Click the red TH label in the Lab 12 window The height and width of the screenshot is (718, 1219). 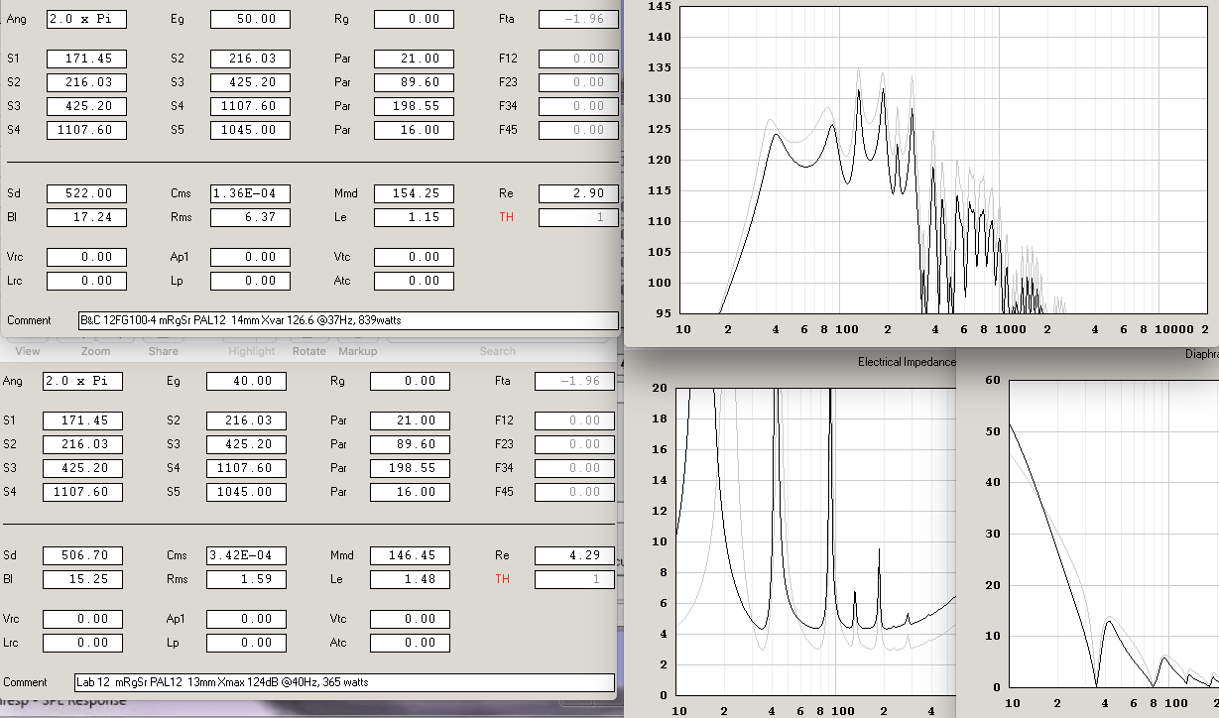pos(502,579)
